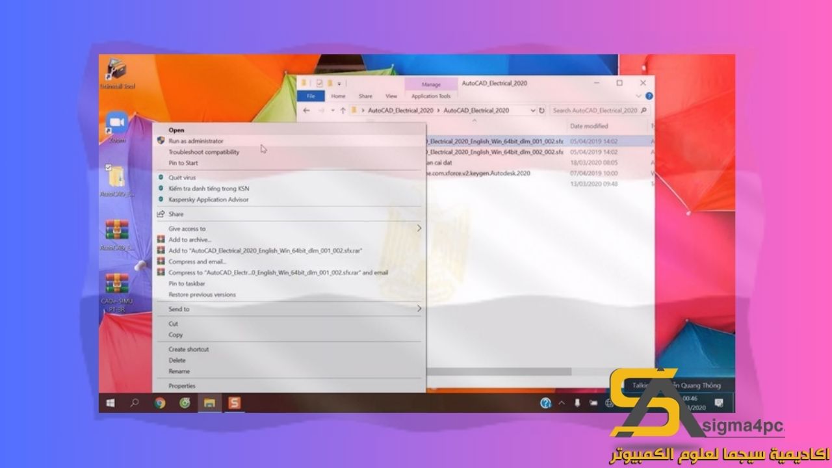Click the Explorer horizontal scrollbar

(499, 371)
